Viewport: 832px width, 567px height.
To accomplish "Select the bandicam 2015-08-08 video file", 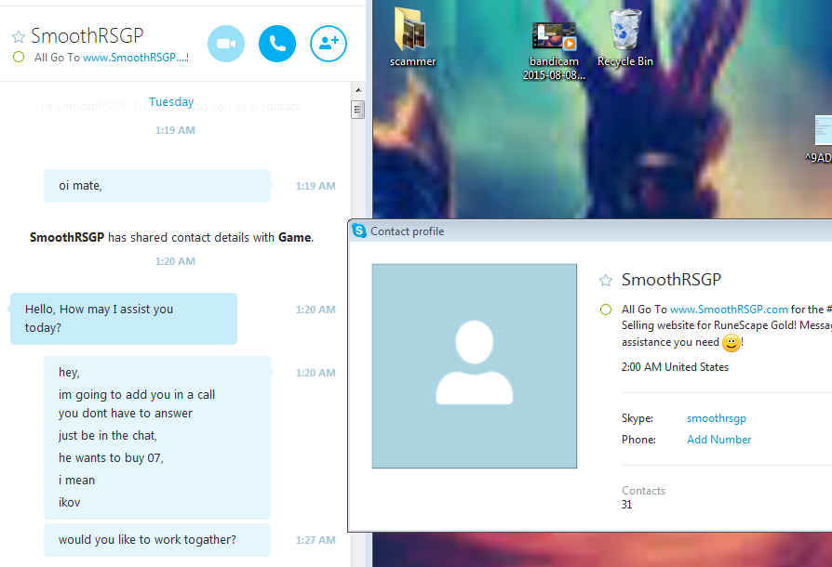I will (554, 51).
